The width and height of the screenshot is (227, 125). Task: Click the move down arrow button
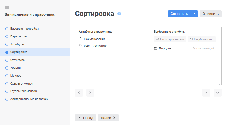[217, 93]
